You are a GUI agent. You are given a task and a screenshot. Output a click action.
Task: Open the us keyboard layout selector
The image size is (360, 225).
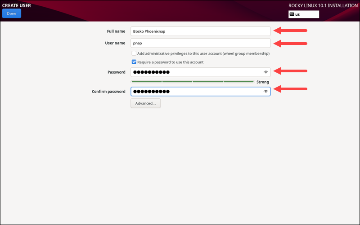coord(303,14)
